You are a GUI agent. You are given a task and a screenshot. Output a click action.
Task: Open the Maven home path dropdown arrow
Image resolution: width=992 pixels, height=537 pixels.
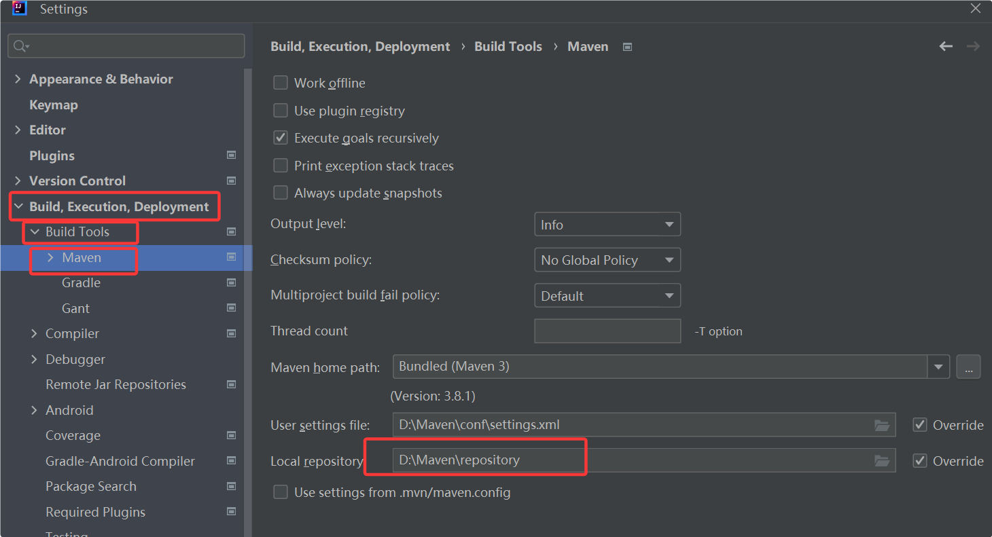[x=939, y=367]
